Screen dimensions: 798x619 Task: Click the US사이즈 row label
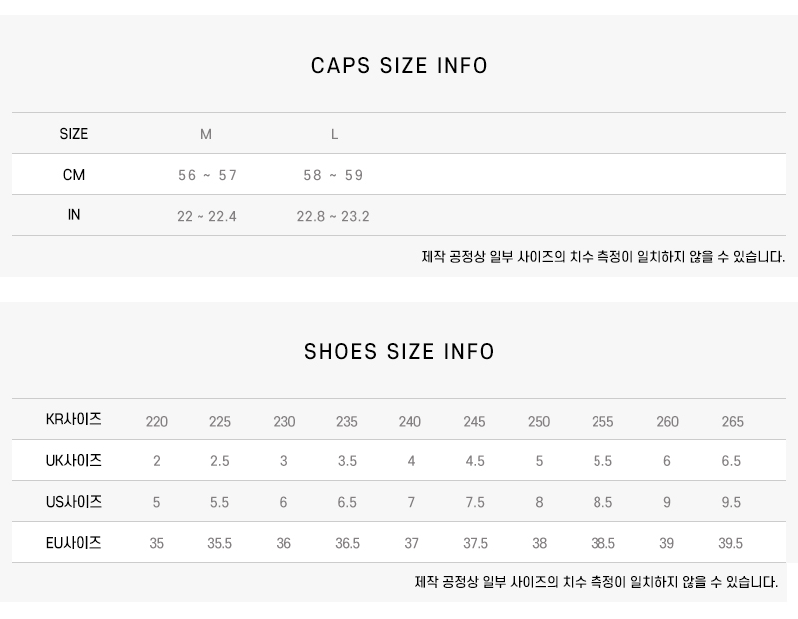point(74,502)
